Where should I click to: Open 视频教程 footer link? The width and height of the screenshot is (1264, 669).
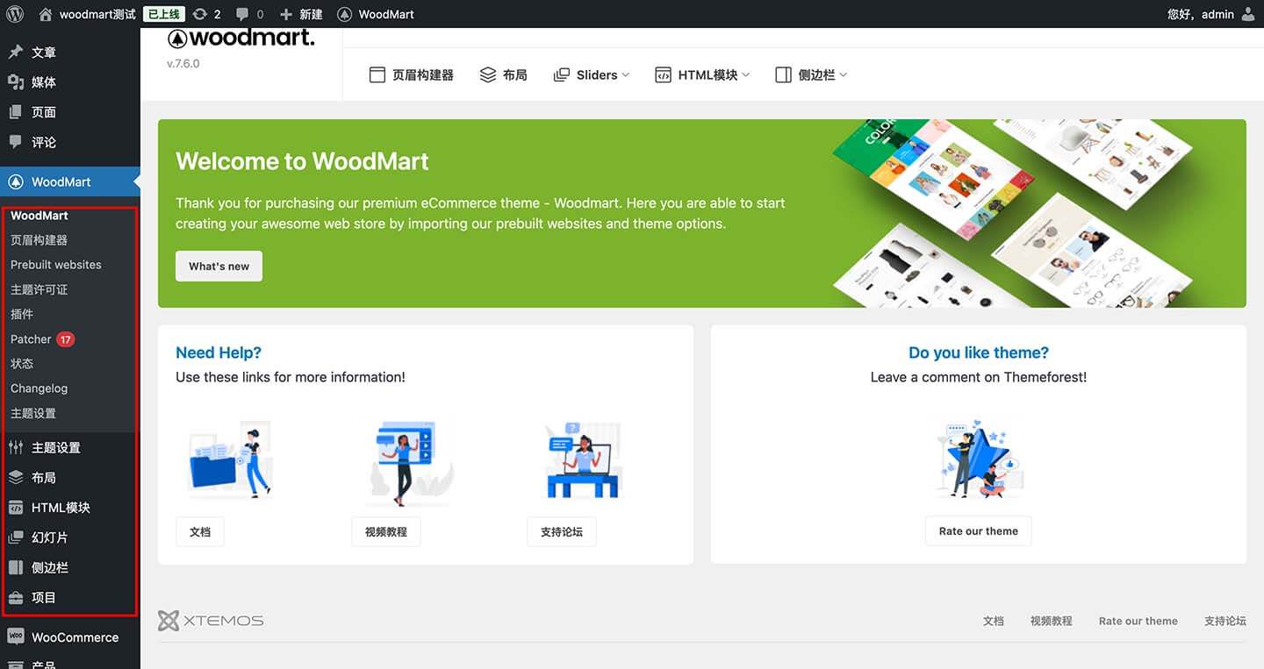pyautogui.click(x=1052, y=621)
